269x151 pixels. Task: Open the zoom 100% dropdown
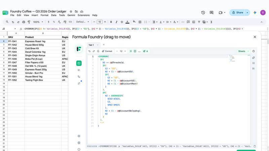(38, 22)
